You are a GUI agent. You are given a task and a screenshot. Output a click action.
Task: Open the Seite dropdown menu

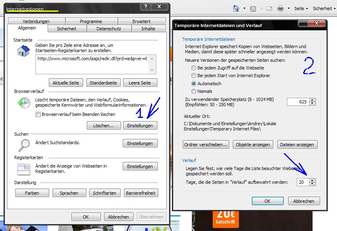pyautogui.click(x=301, y=8)
